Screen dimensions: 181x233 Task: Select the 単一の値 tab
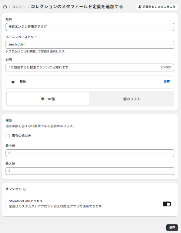click(48, 99)
